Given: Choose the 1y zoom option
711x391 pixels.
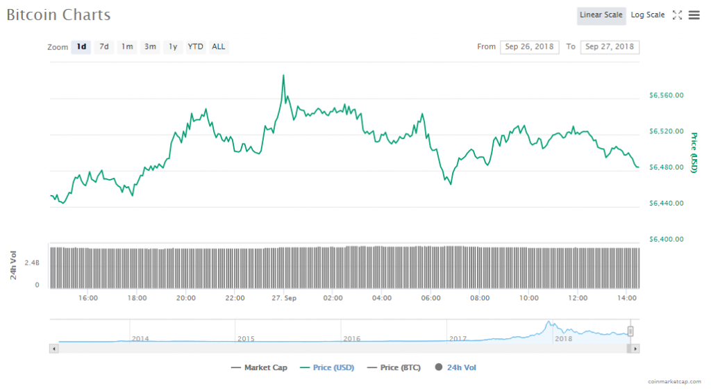Looking at the screenshot, I should point(173,47).
